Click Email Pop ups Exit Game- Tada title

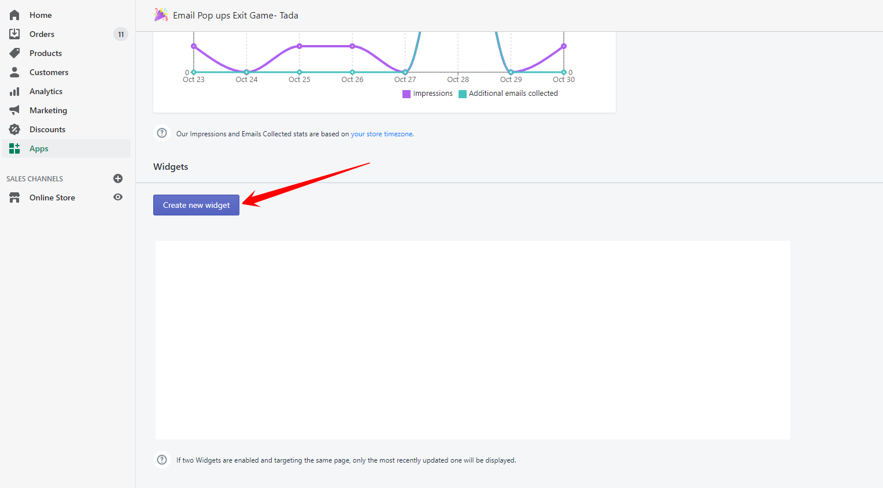tap(235, 16)
